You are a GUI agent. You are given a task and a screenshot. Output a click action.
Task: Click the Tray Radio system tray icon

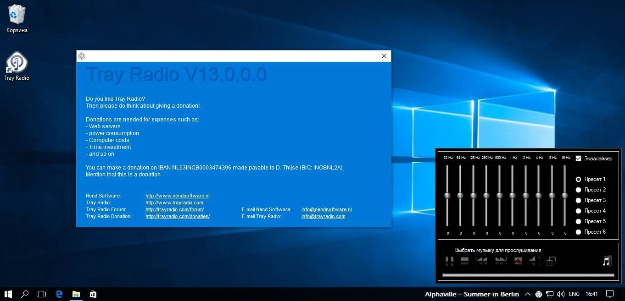[x=539, y=294]
